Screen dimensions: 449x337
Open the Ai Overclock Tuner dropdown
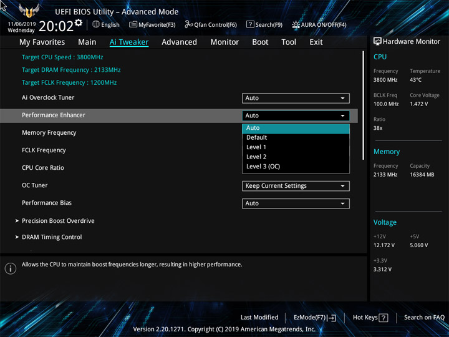point(296,98)
